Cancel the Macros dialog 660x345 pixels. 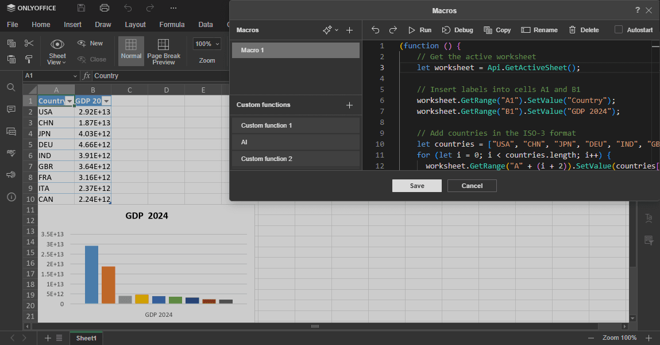click(472, 186)
